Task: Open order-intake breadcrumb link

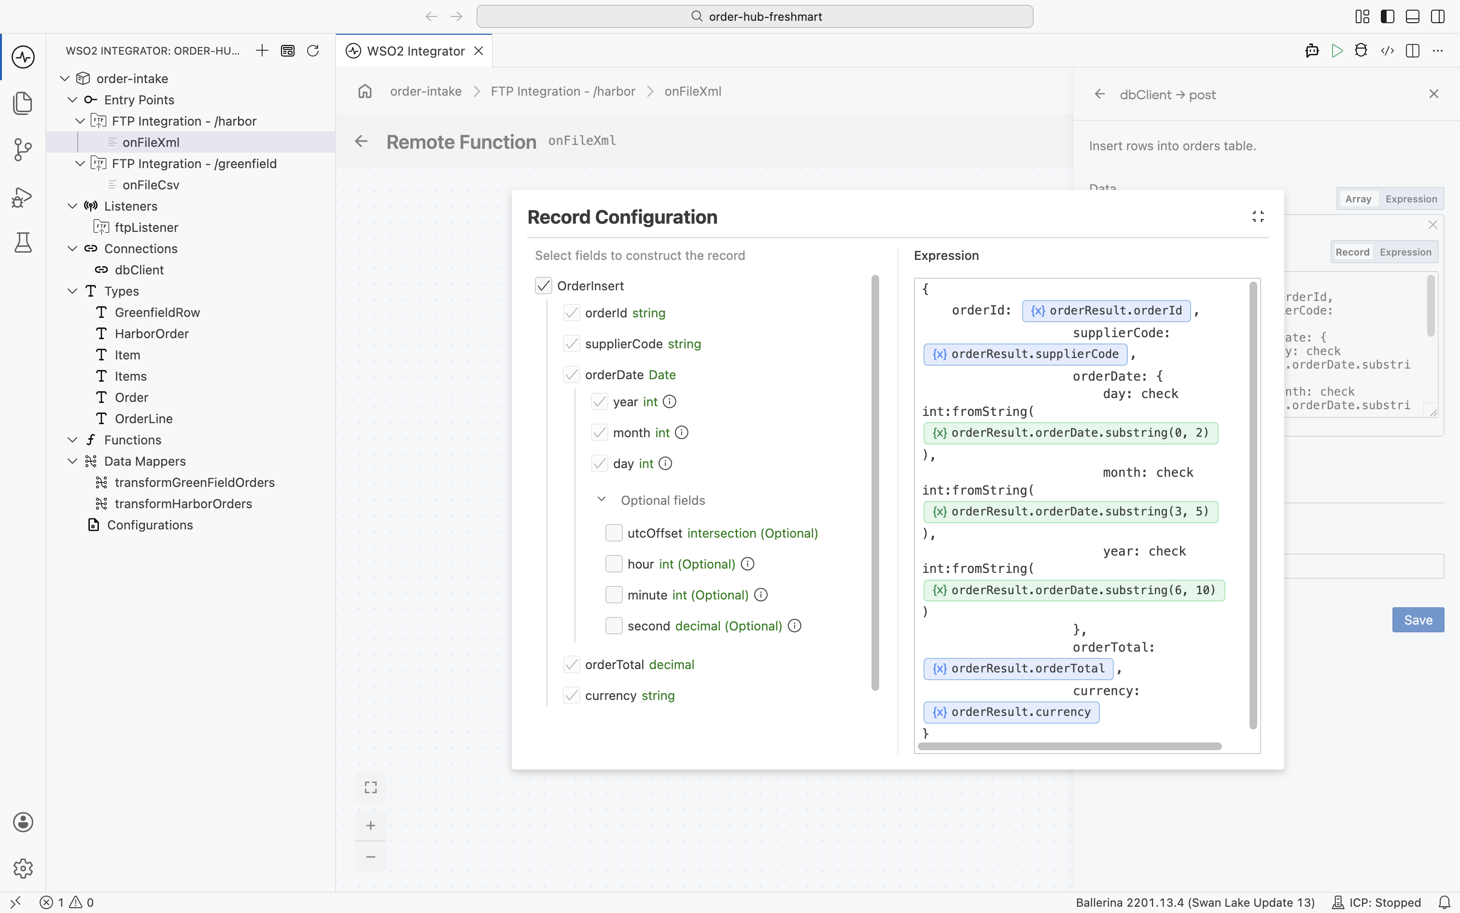Action: click(425, 91)
